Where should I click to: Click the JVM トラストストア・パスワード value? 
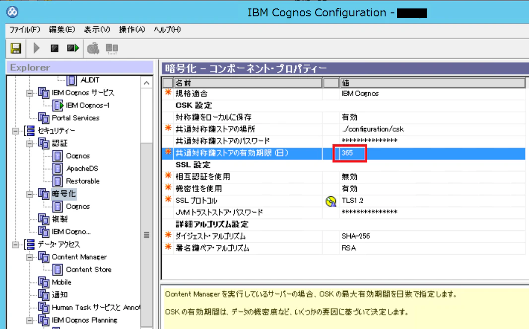(369, 212)
